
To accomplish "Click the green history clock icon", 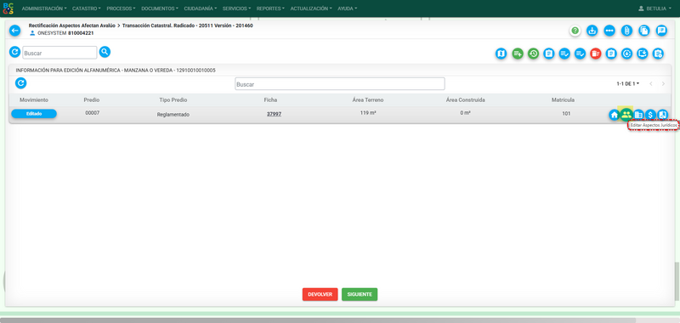I will pos(533,54).
